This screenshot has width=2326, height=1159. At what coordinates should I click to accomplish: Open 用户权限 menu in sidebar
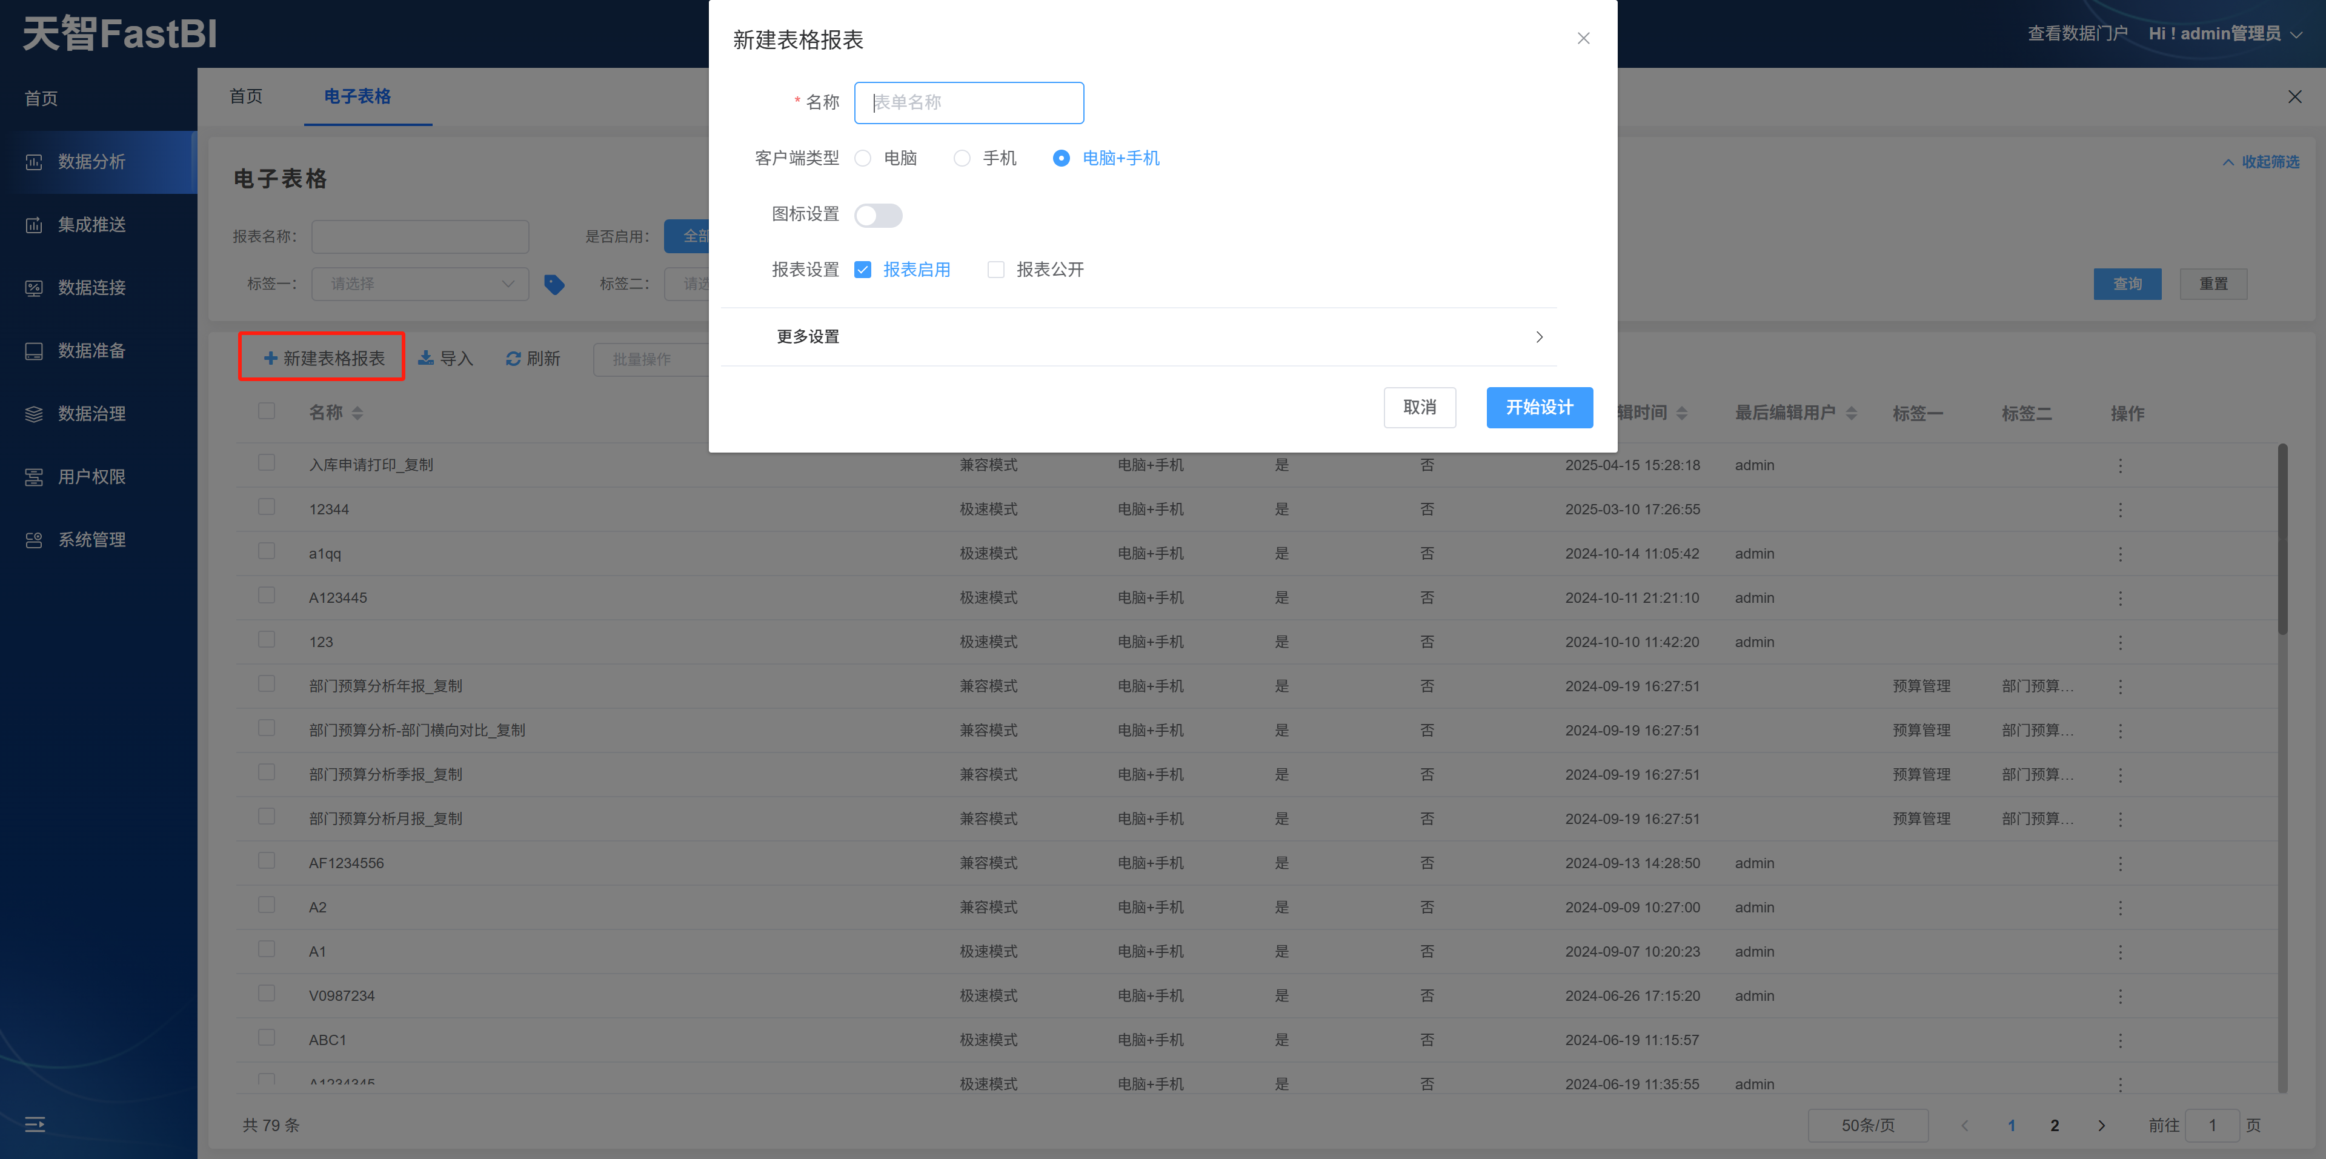click(91, 477)
